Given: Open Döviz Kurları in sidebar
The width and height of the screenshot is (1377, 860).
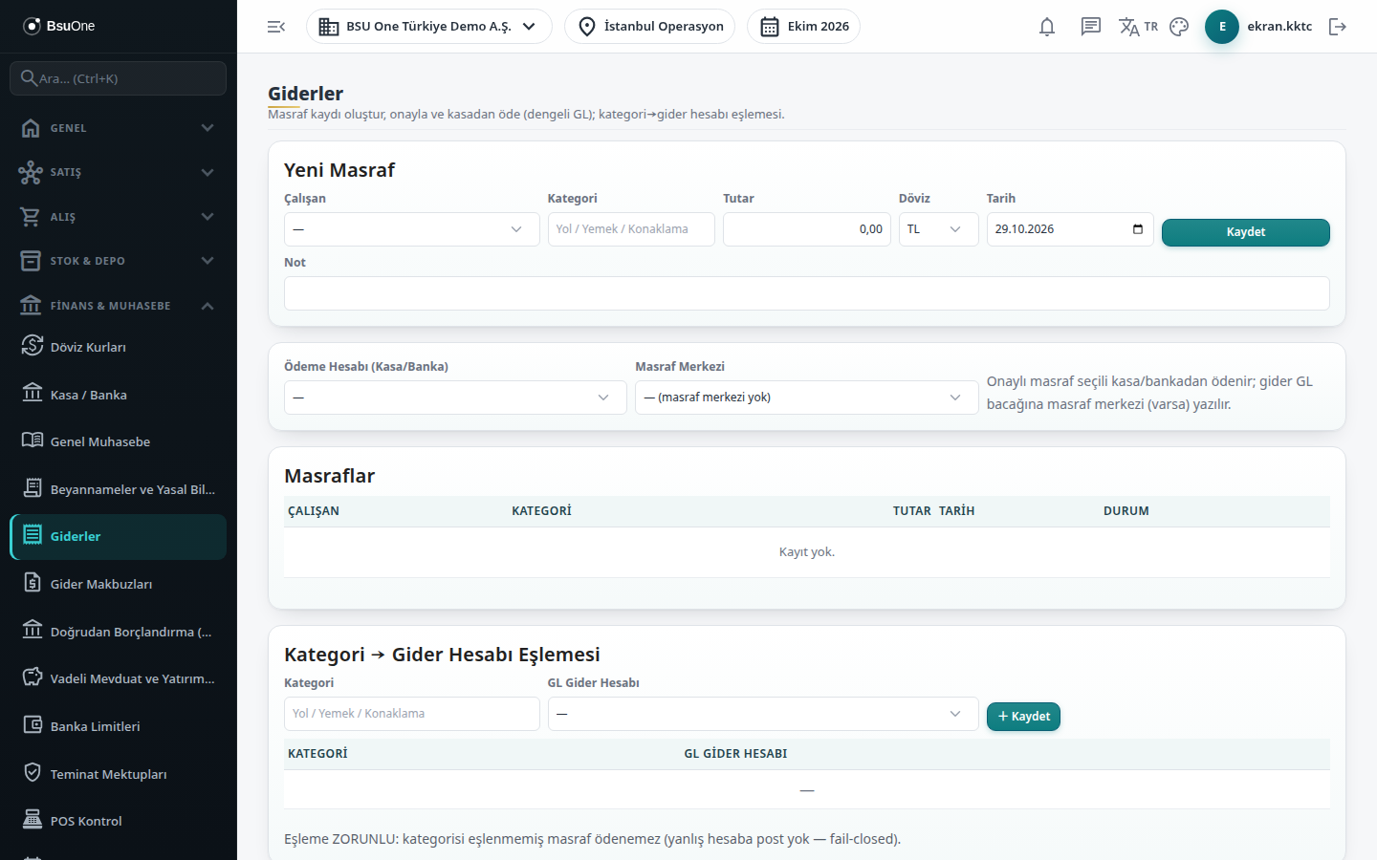Looking at the screenshot, I should pos(119,347).
